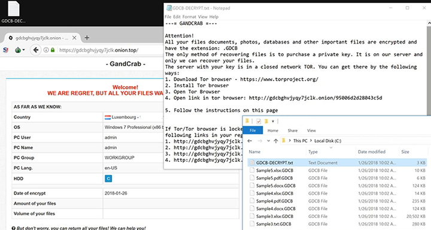Click the New folder quick access icon
This screenshot has height=230, width=431.
pos(266,121)
